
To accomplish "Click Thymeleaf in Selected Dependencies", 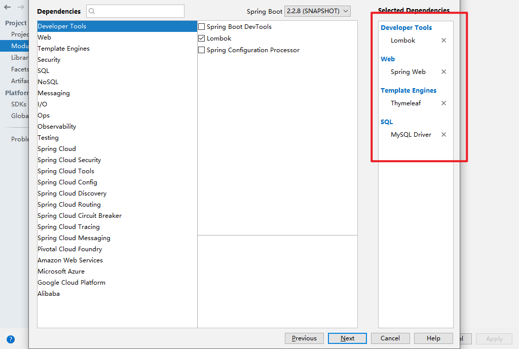I will coord(405,103).
